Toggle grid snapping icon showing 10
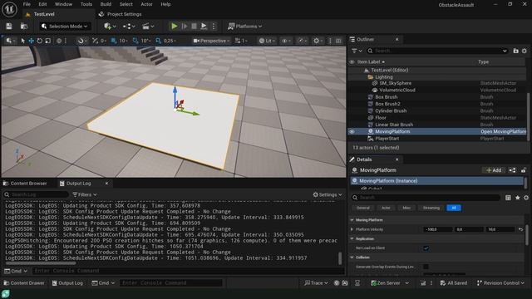532x299 pixels. [114, 41]
